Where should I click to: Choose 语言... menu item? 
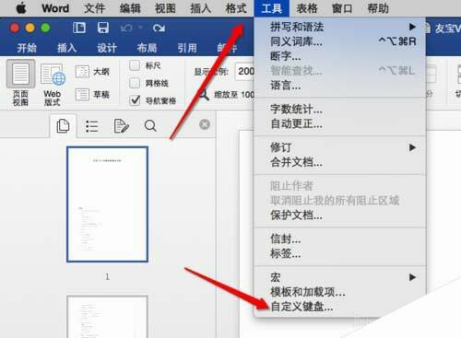[x=340, y=85]
